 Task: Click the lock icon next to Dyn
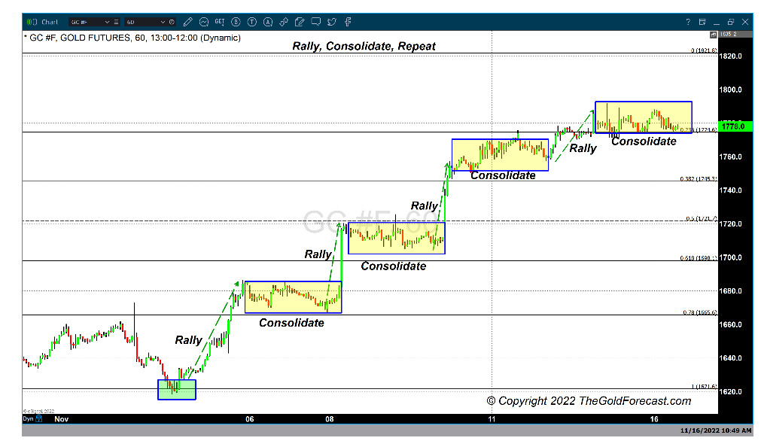39,419
